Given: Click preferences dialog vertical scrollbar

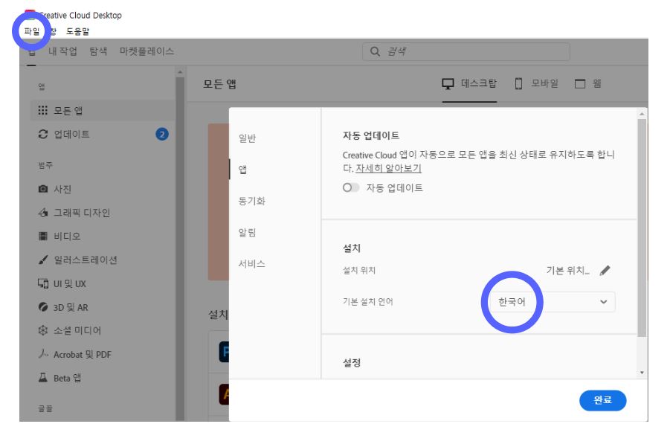Looking at the screenshot, I should (642, 228).
